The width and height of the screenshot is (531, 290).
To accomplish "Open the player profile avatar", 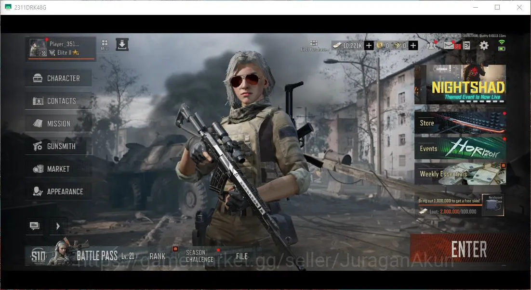I will 38,48.
